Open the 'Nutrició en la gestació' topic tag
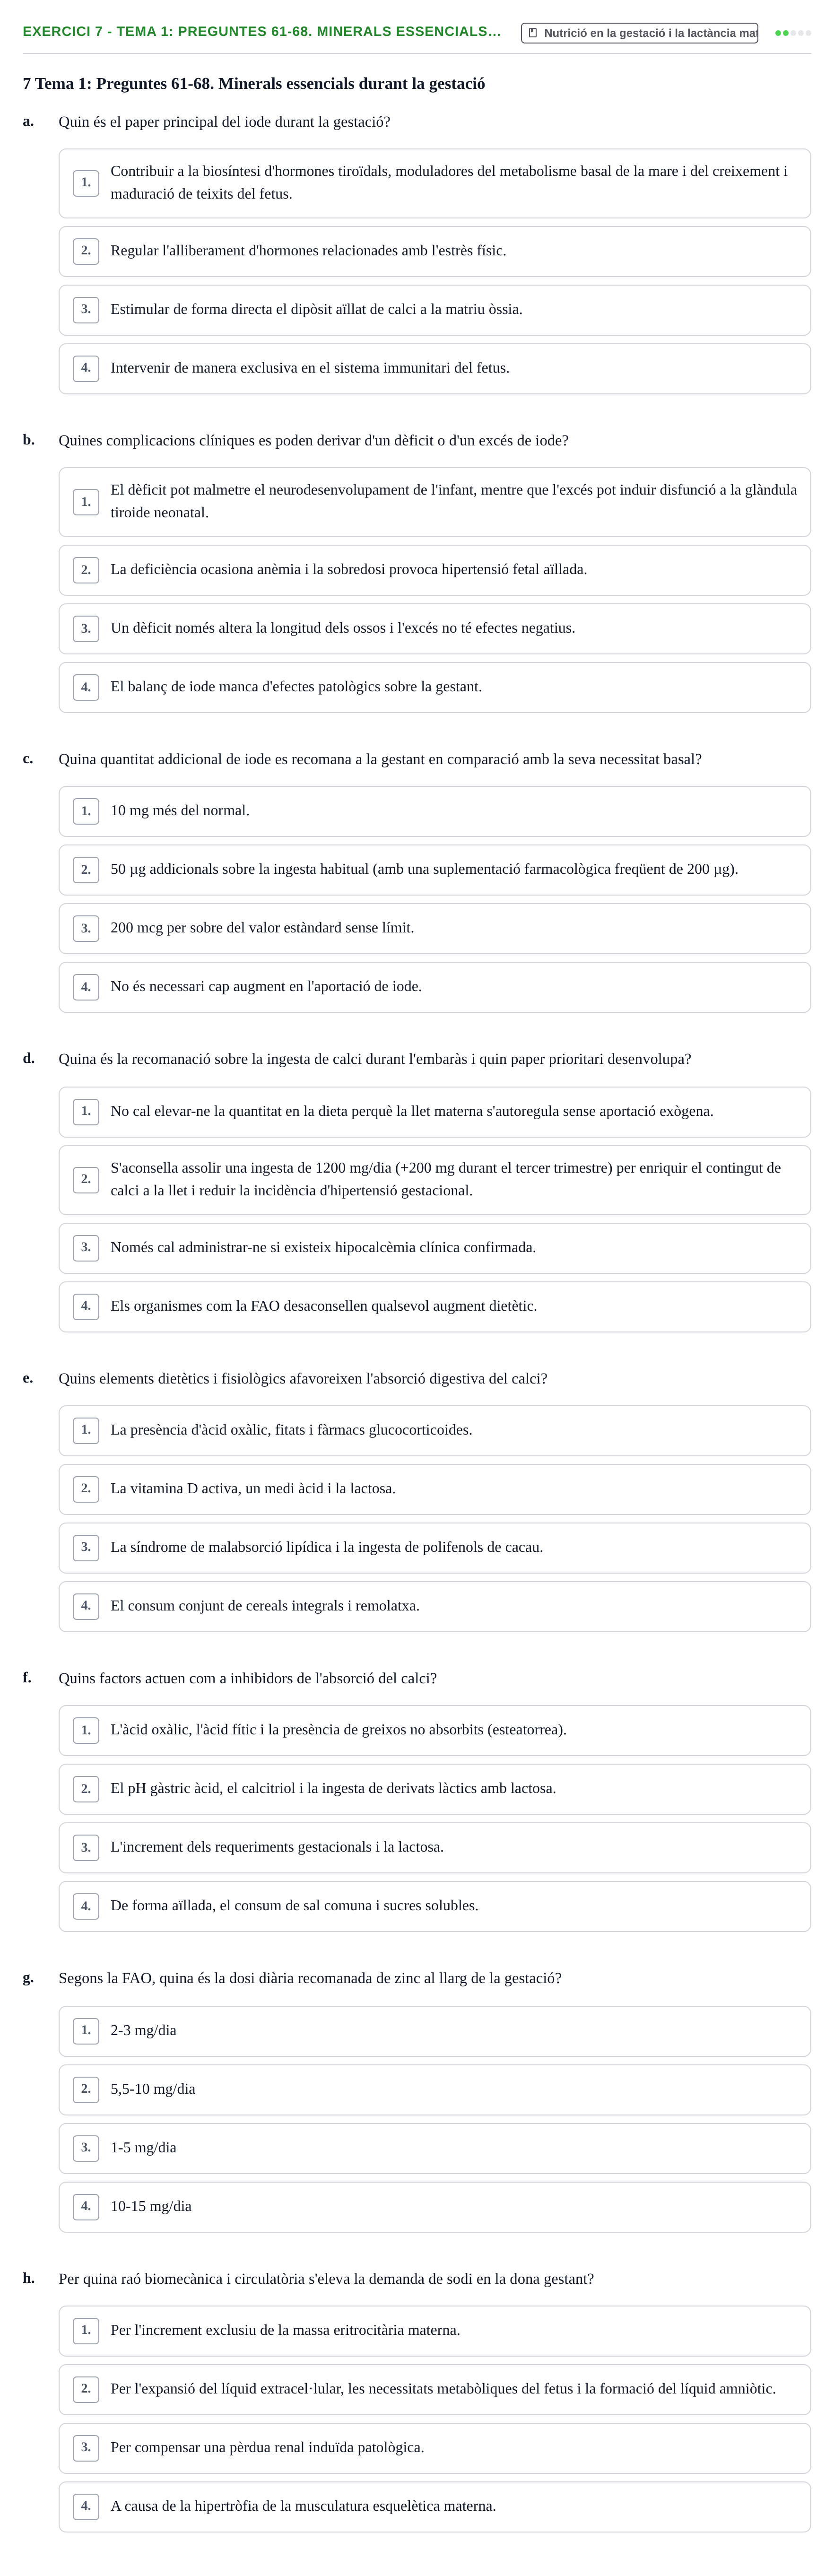Viewport: 834px width, 2576px height. click(639, 33)
